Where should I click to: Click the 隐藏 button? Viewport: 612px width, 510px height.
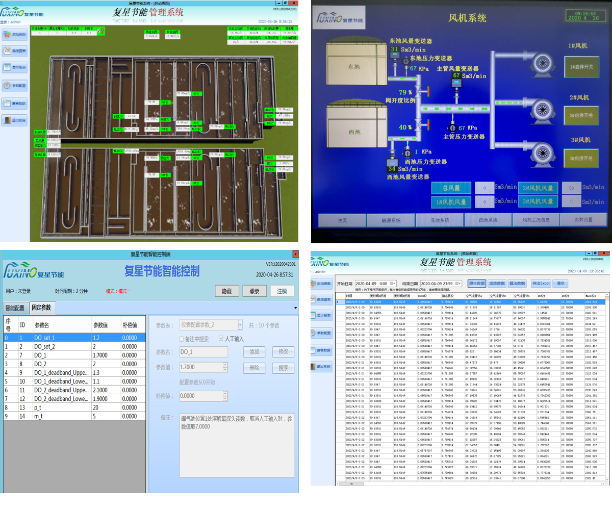226,291
